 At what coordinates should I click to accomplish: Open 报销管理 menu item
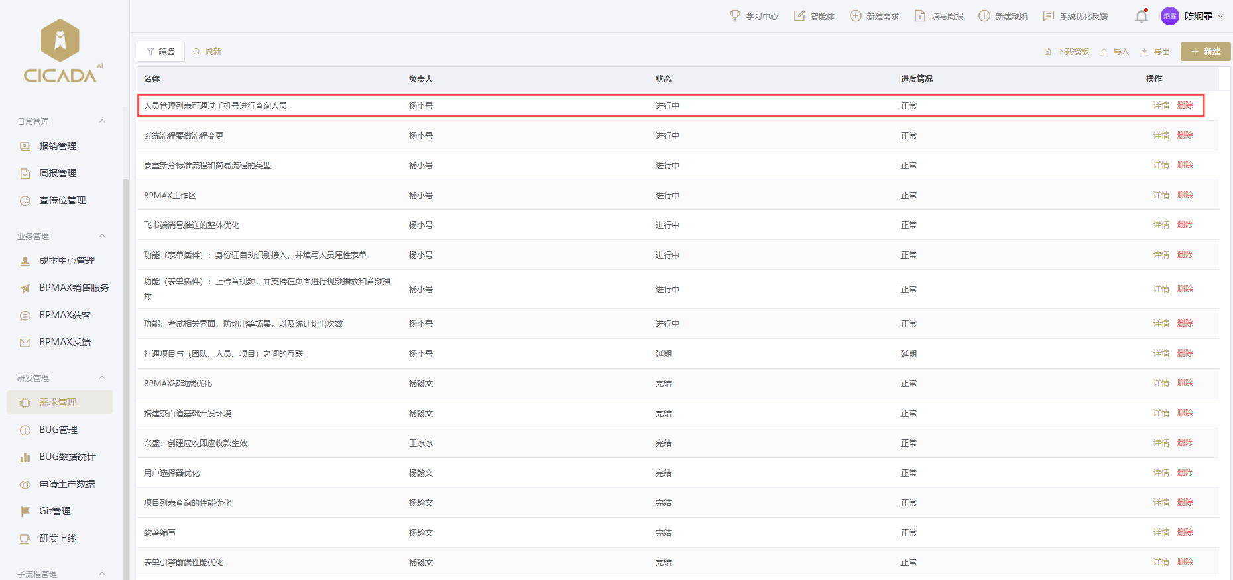point(60,146)
